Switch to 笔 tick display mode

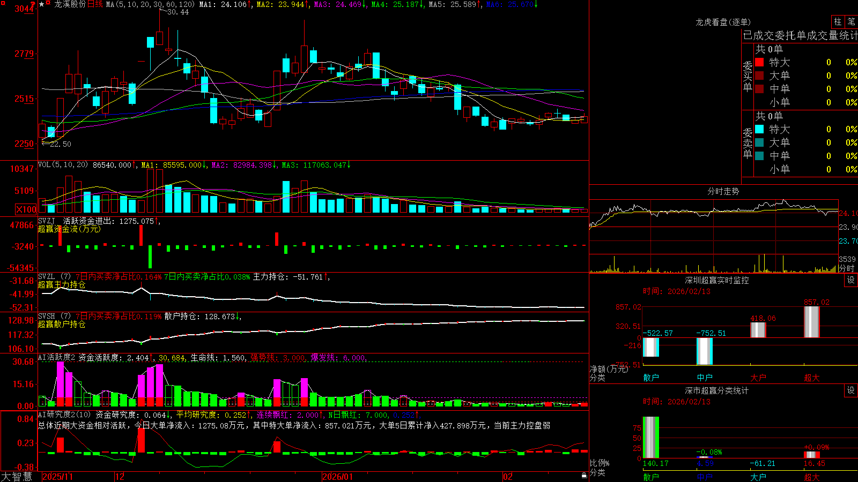(851, 21)
